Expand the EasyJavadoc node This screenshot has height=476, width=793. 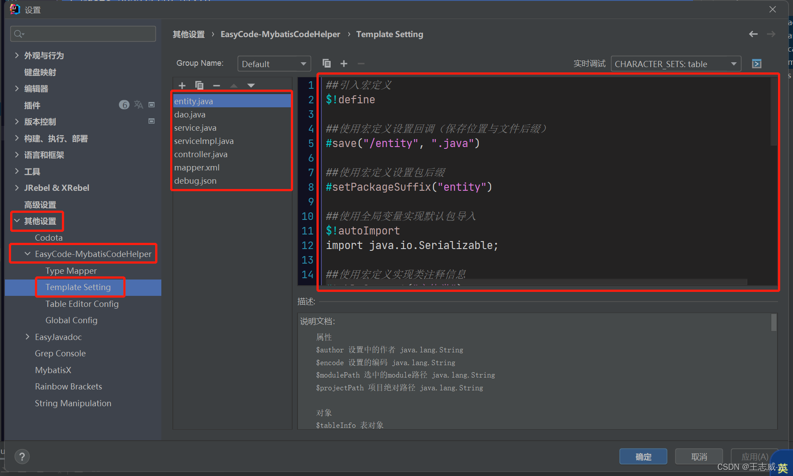(27, 337)
